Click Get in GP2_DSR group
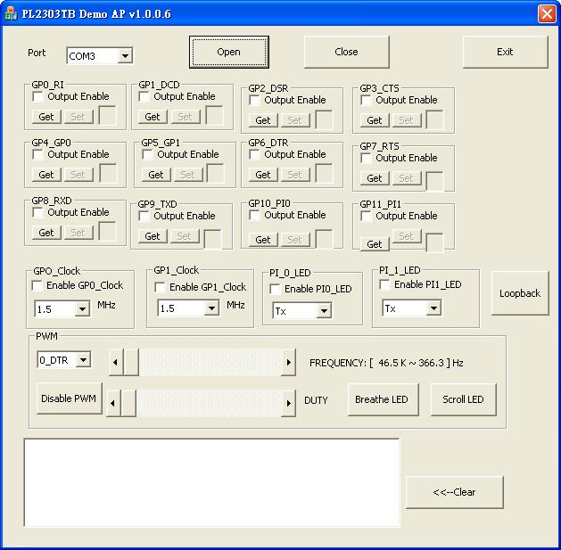561x550 pixels. [x=263, y=120]
